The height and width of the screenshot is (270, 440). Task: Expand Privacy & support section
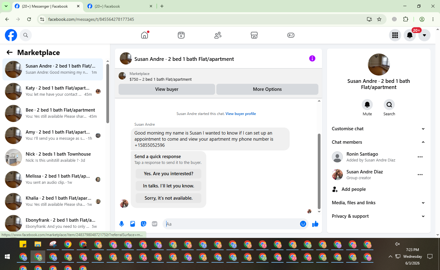pos(379,216)
